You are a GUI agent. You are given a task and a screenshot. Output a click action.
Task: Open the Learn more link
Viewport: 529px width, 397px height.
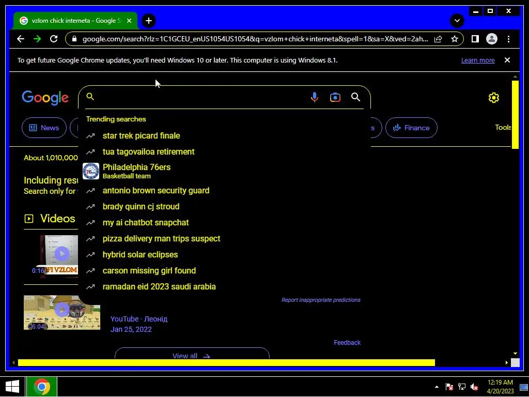click(478, 60)
